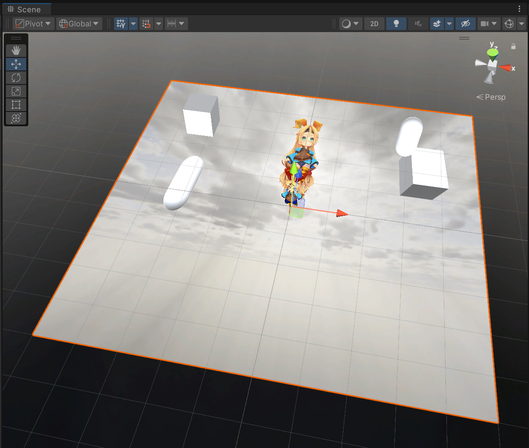529x448 pixels.
Task: Select the Rotate tool
Action: click(16, 78)
